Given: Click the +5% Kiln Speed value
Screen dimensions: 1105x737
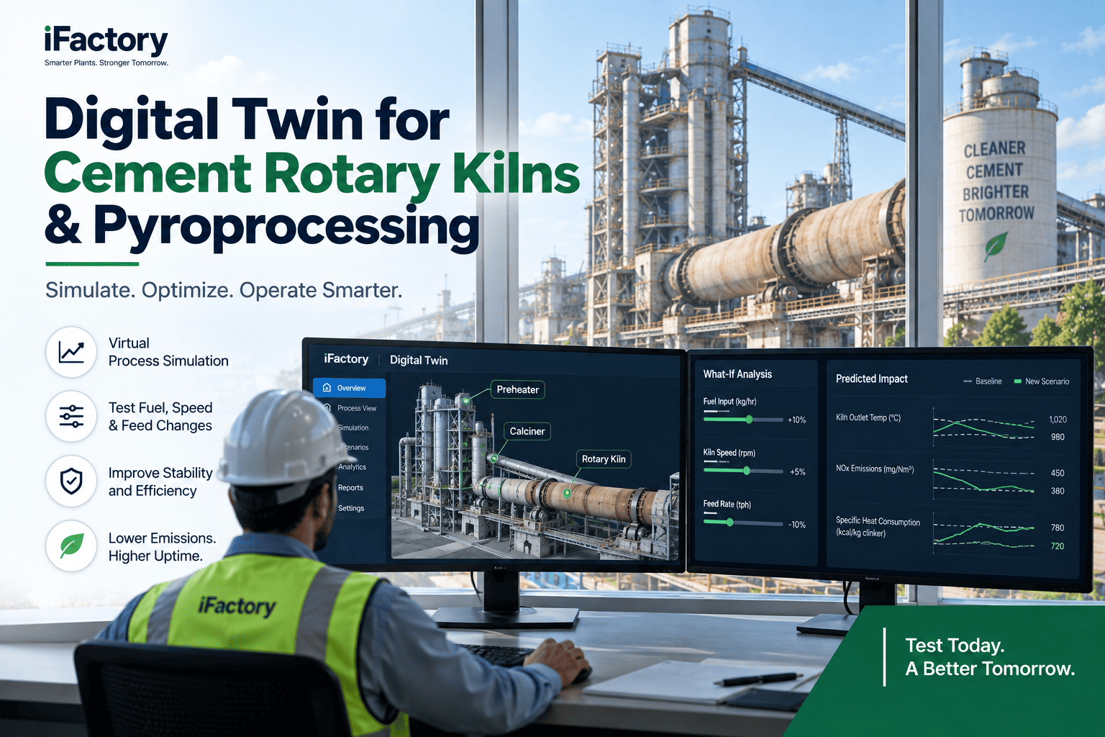Looking at the screenshot, I should (x=798, y=472).
